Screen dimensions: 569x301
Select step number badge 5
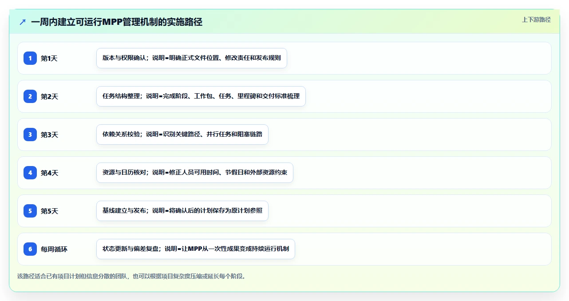pos(30,211)
